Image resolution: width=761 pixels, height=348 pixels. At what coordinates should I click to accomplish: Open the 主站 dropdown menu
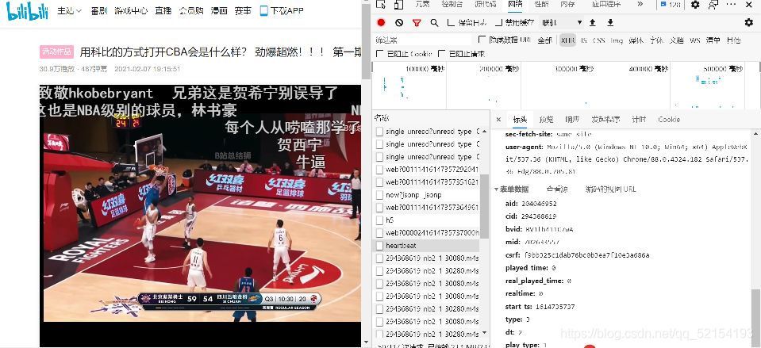69,10
